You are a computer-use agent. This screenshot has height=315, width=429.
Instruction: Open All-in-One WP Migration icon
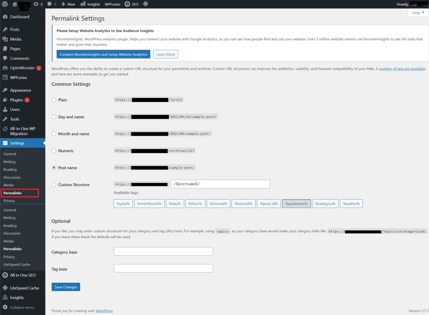click(5, 129)
